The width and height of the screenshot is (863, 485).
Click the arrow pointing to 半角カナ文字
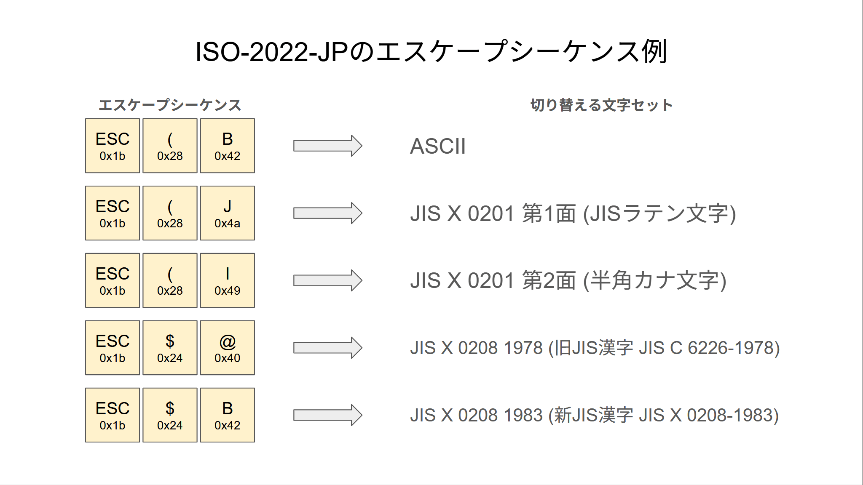coord(328,280)
